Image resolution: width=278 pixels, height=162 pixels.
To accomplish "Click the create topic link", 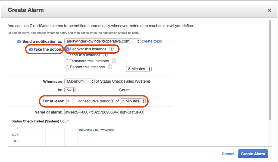I will point(152,41).
